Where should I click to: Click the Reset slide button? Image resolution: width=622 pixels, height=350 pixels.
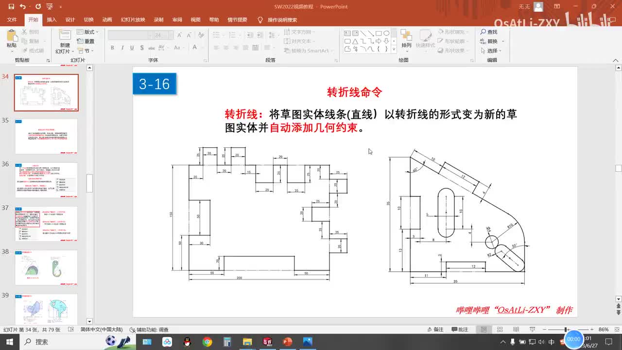pyautogui.click(x=86, y=41)
